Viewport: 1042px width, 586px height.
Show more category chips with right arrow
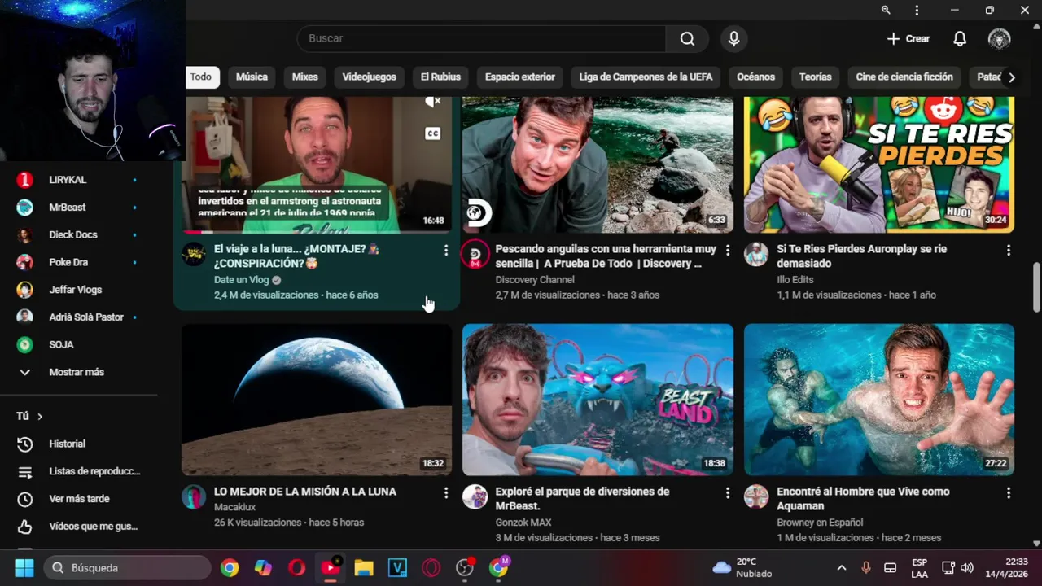[x=1012, y=77]
